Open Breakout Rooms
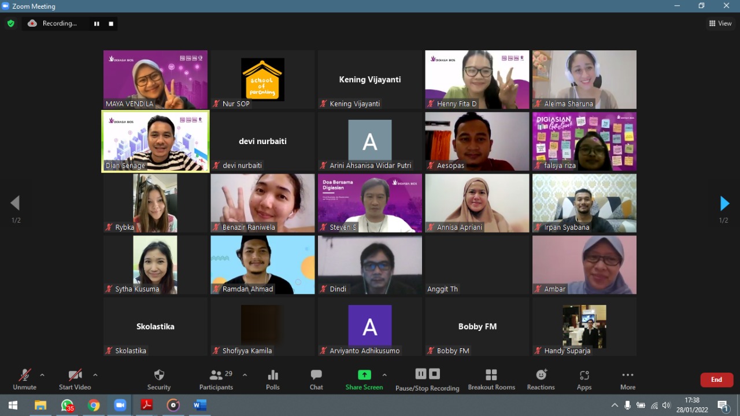The image size is (740, 416). [491, 380]
